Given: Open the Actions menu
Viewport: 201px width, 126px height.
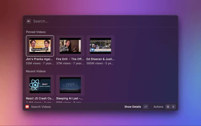Looking at the screenshot, I should tap(158, 107).
